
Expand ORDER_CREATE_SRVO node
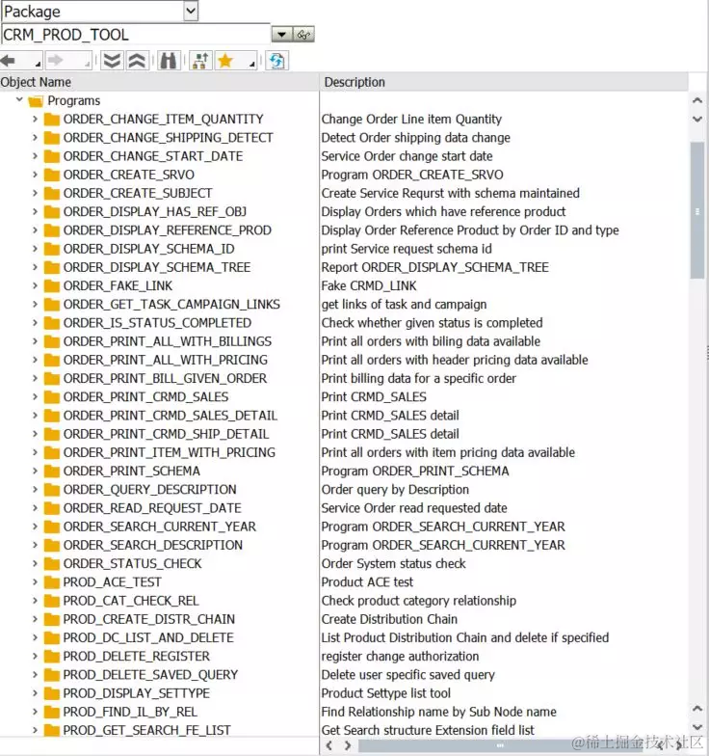(35, 174)
